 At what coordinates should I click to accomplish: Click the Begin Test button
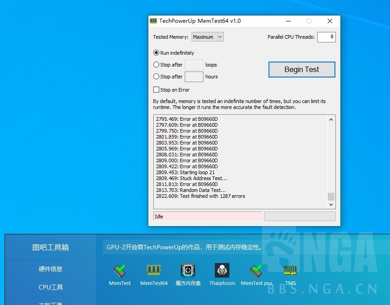click(302, 69)
